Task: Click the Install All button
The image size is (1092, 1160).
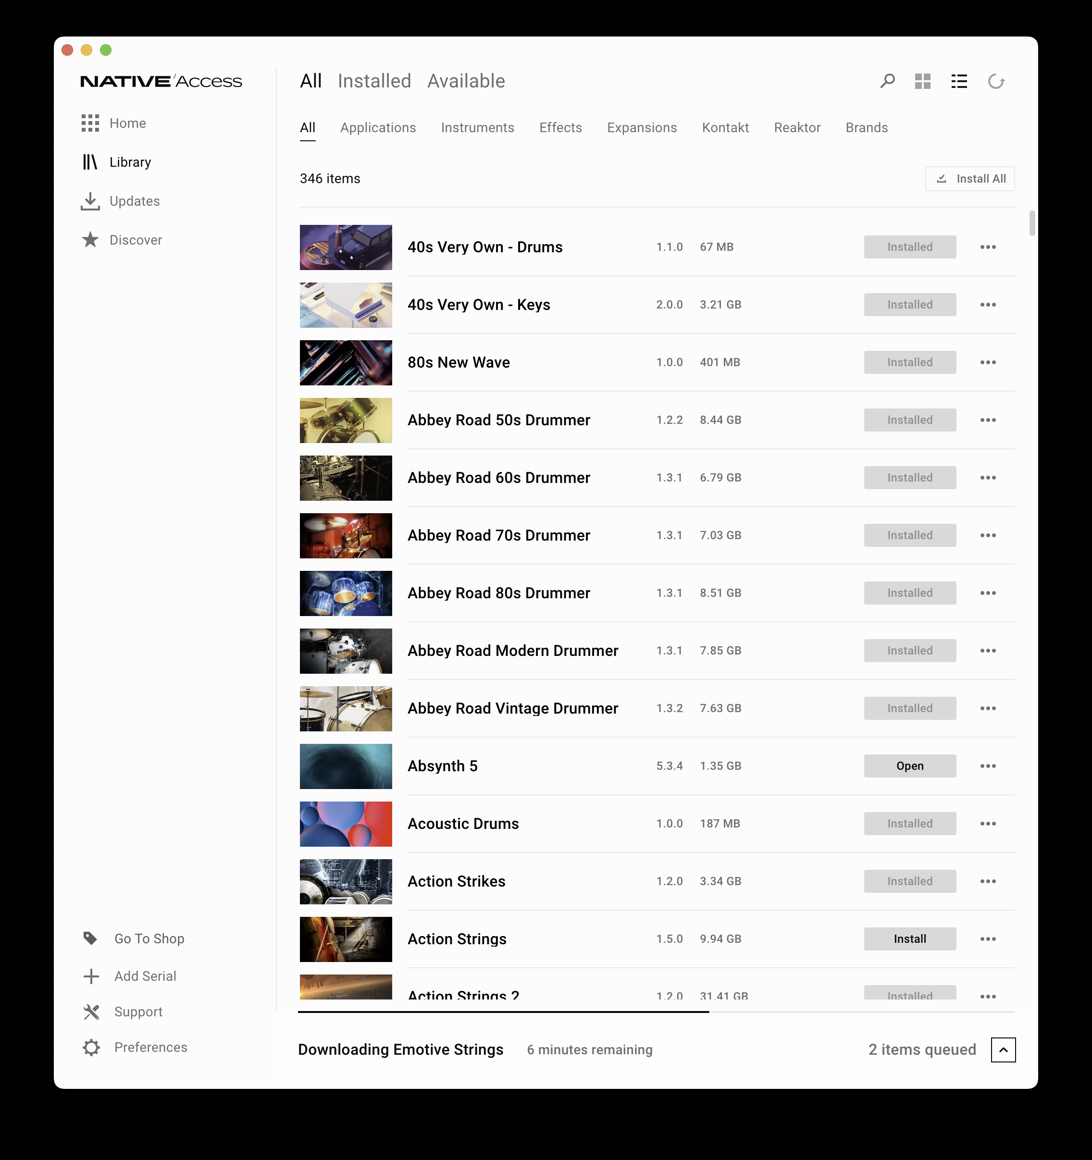Action: 969,179
